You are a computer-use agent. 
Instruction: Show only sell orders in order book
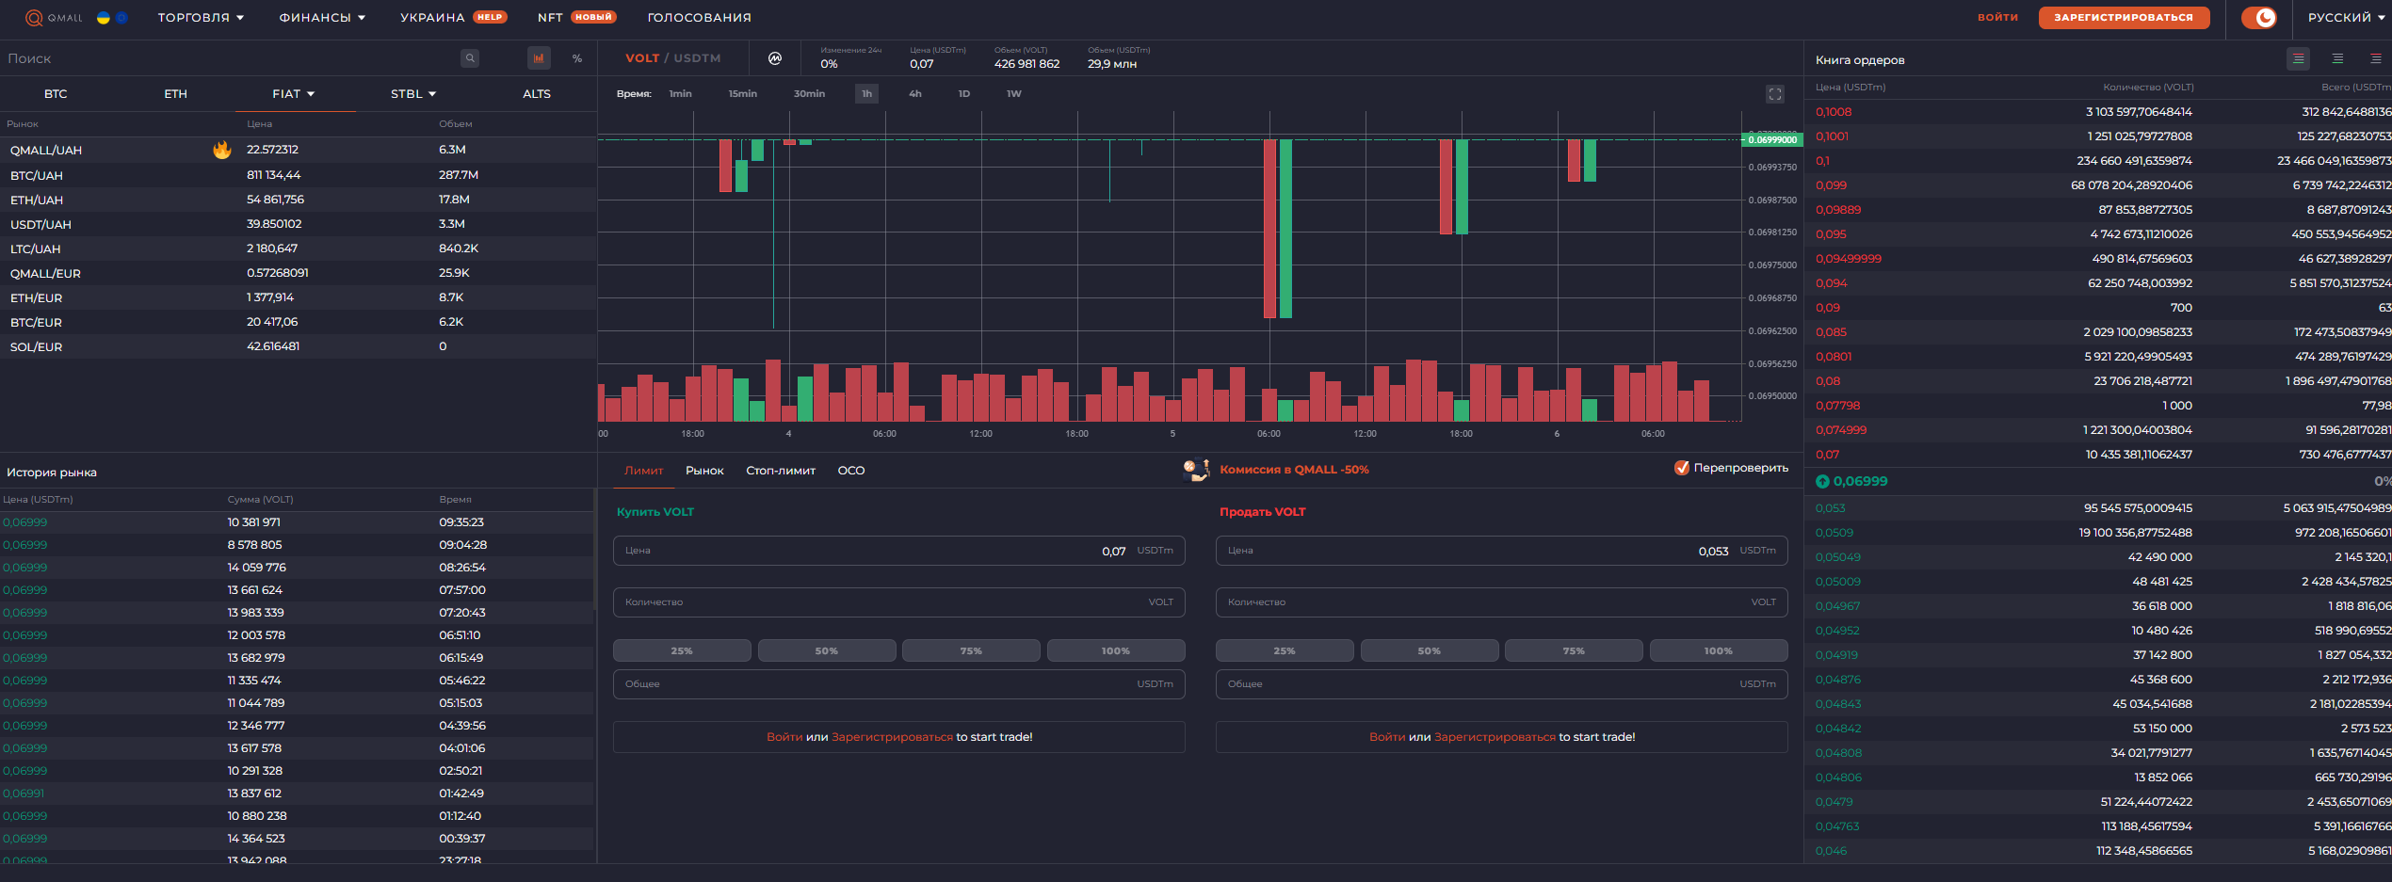click(2375, 58)
